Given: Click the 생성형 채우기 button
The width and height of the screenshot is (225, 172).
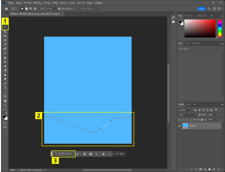Looking at the screenshot, I should 63,154.
